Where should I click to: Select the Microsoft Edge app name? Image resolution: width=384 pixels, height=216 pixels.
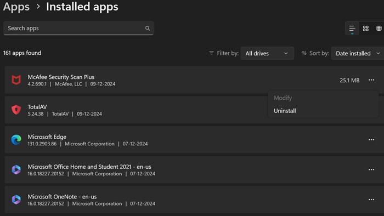pos(47,137)
